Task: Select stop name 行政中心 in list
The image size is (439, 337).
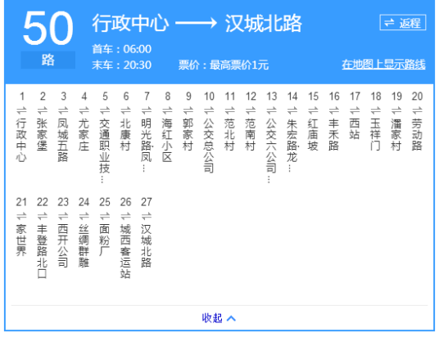Action: [x=21, y=140]
